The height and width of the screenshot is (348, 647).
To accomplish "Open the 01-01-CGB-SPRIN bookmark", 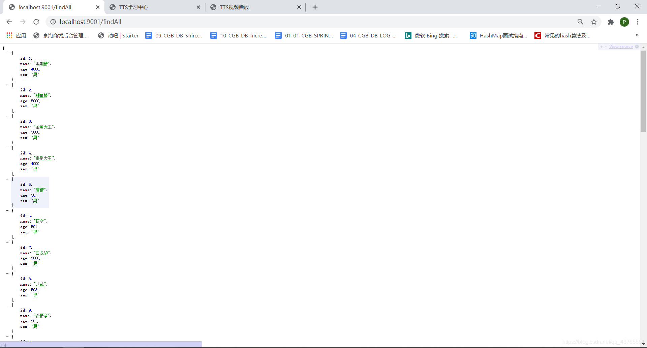I will [x=304, y=35].
